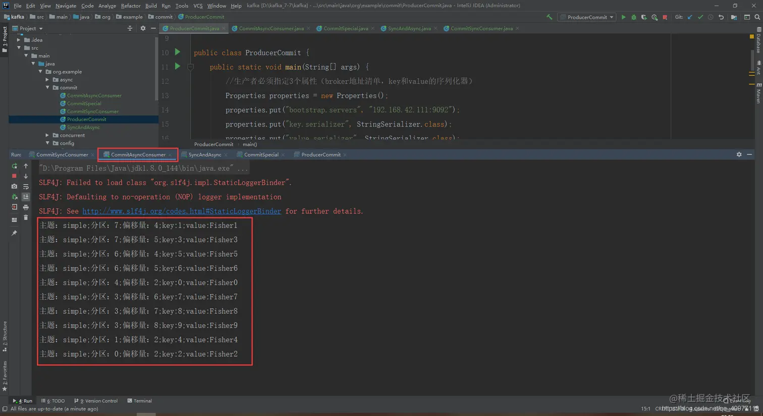The width and height of the screenshot is (763, 416).
Task: Commit changes with the green Git checkmark
Action: click(700, 17)
